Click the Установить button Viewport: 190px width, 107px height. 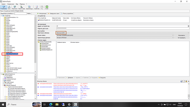tap(182, 38)
